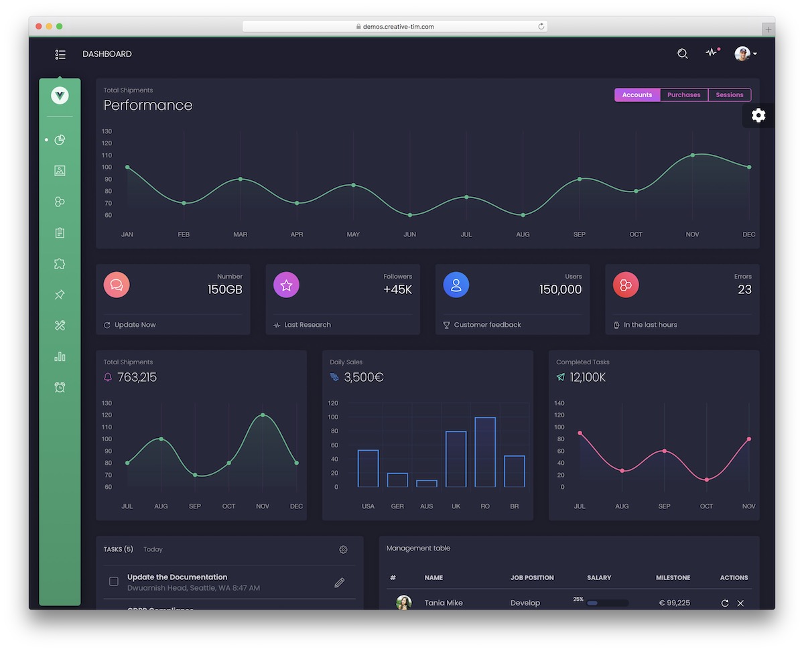804x651 pixels.
Task: Click the RO bar in Daily Sales chart
Action: pyautogui.click(x=485, y=452)
